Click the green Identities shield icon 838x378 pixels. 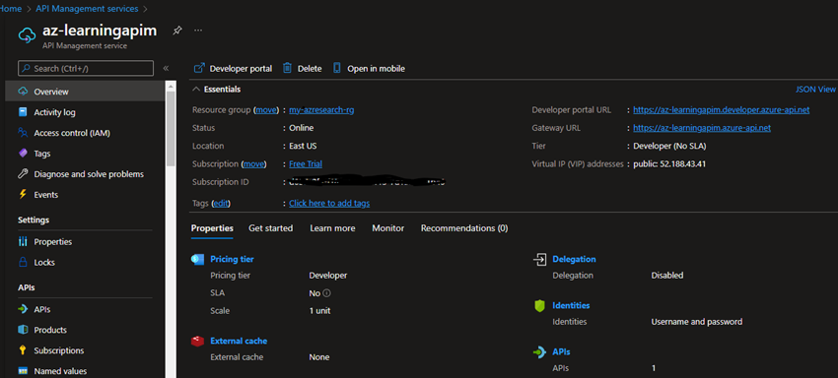[540, 305]
